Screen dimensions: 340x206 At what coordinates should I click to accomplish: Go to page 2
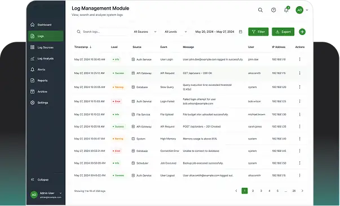[253, 191]
